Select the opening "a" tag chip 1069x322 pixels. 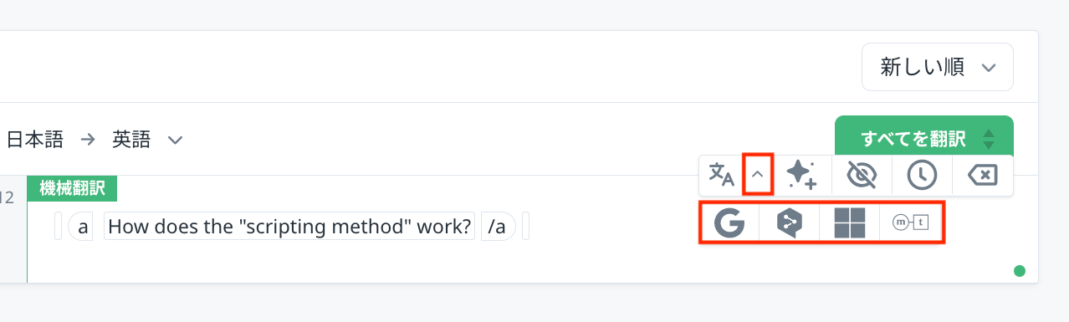point(83,227)
